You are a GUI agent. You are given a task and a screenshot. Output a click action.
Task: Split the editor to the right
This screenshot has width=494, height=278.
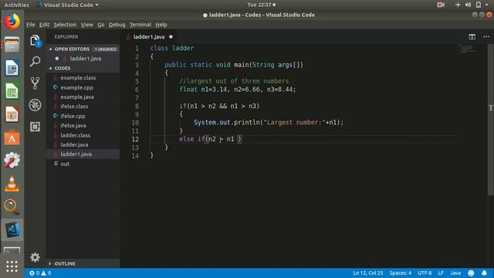pyautogui.click(x=472, y=37)
